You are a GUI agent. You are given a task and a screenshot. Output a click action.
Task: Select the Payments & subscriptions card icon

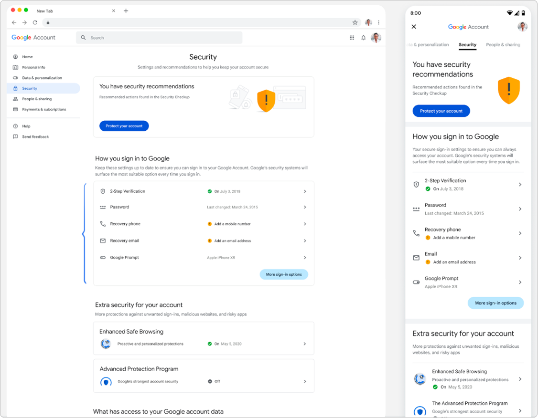(16, 109)
